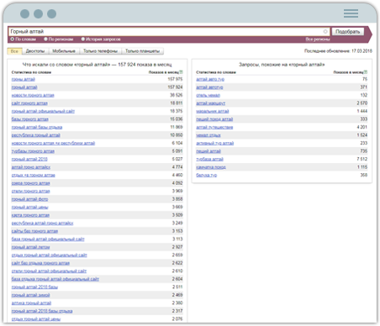Open the 'Все регионы' region link

click(x=318, y=39)
